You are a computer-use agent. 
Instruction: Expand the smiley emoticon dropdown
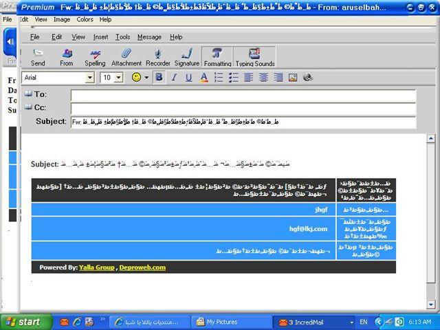[x=146, y=78]
